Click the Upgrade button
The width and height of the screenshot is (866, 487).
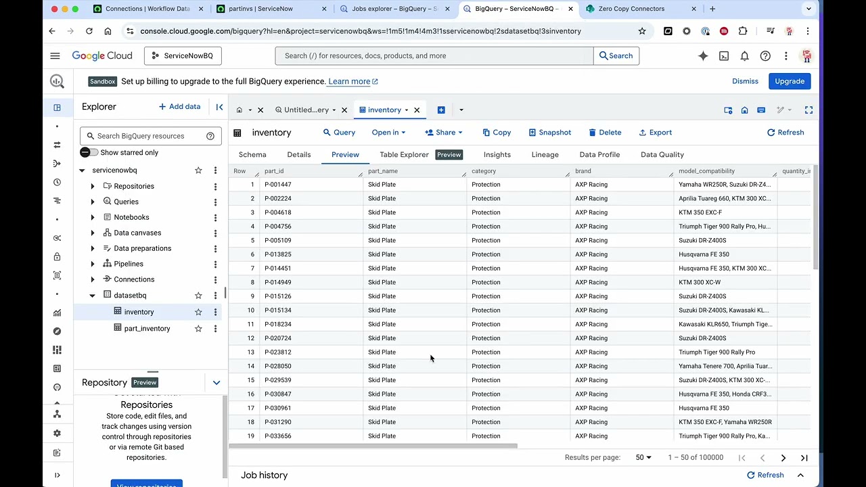790,81
